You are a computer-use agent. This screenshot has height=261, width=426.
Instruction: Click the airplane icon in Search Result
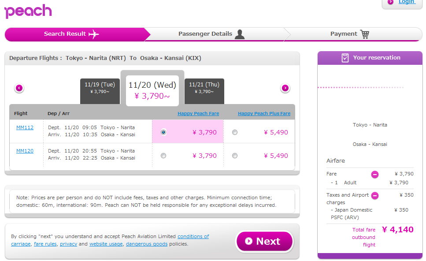(x=93, y=34)
